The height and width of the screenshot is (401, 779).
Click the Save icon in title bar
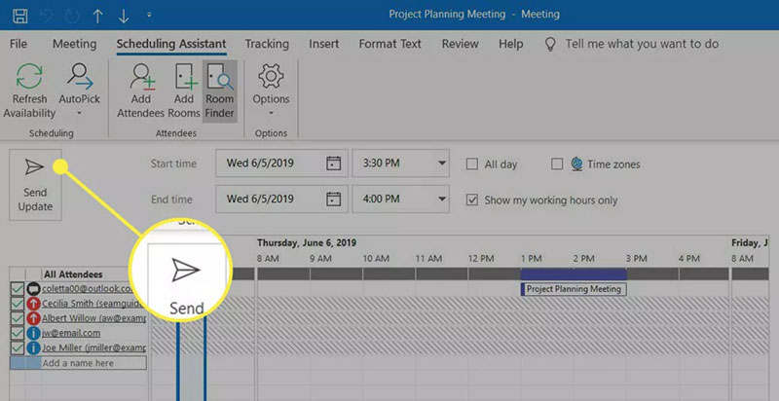(x=19, y=16)
